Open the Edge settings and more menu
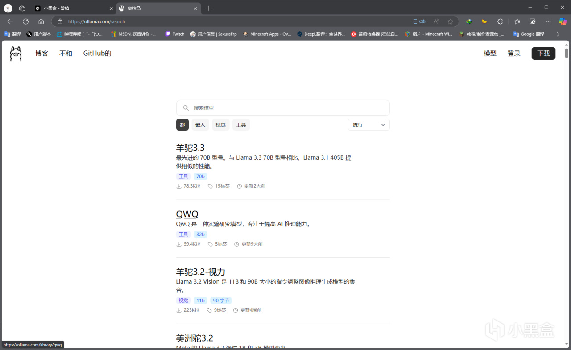571x350 pixels. pos(548,21)
